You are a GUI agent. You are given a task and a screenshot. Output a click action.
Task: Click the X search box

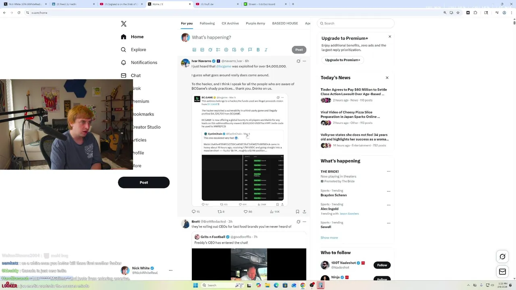click(356, 23)
